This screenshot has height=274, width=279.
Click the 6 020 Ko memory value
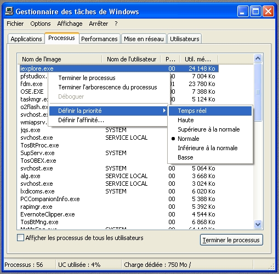[203, 191]
